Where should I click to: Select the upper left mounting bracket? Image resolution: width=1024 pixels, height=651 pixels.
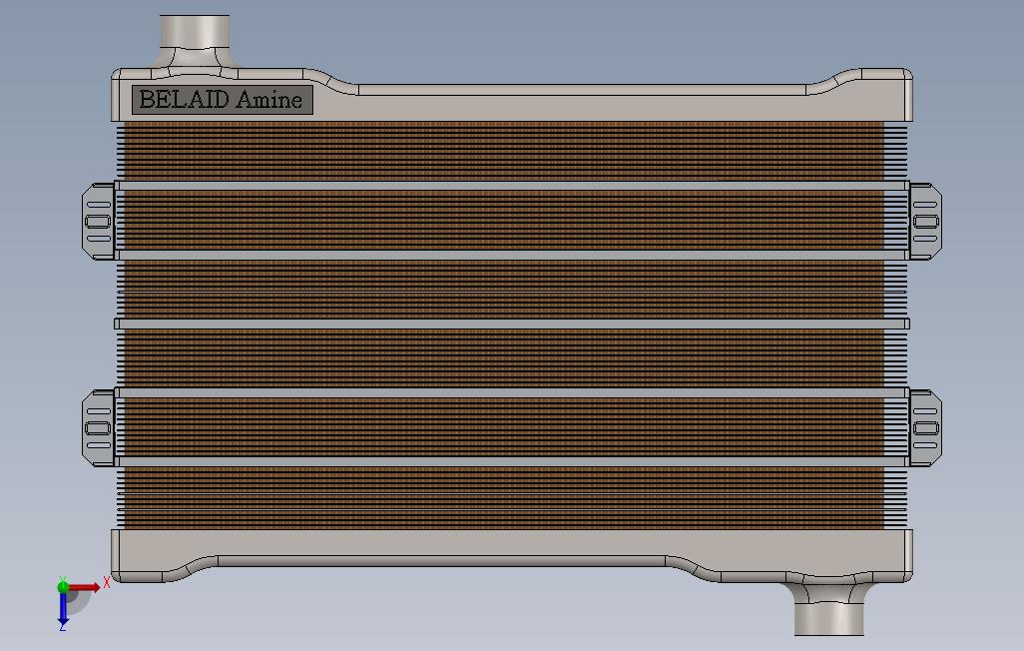click(99, 222)
